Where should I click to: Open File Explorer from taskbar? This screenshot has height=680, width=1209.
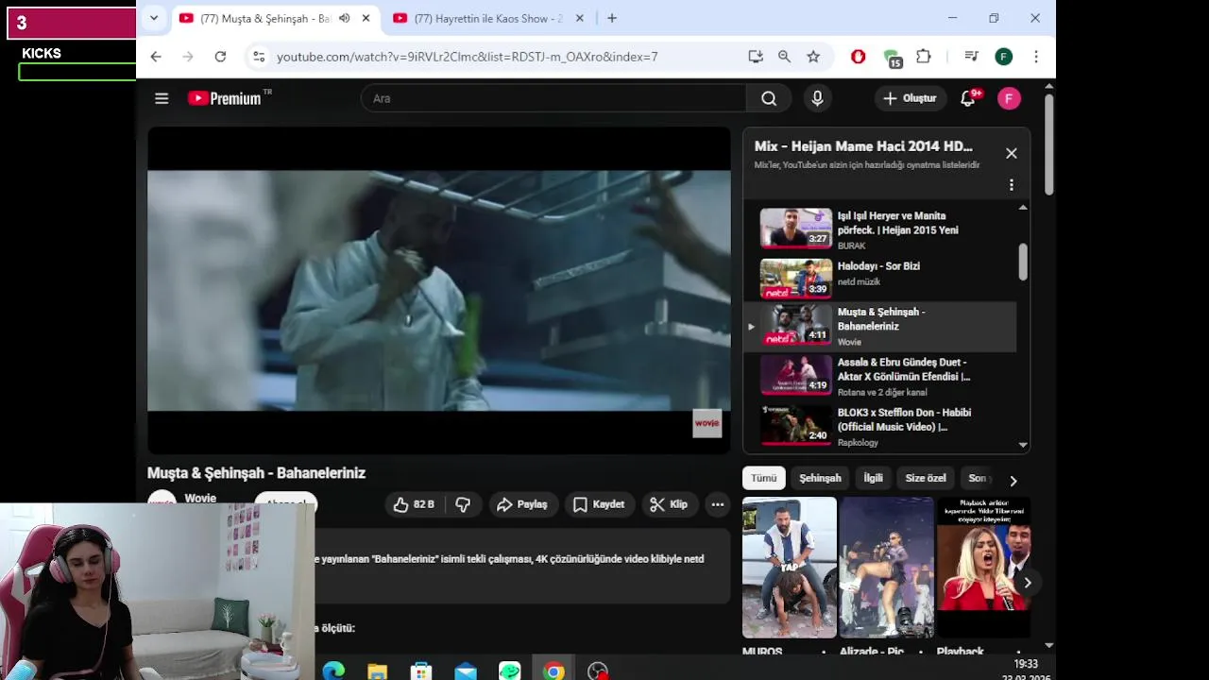(377, 671)
